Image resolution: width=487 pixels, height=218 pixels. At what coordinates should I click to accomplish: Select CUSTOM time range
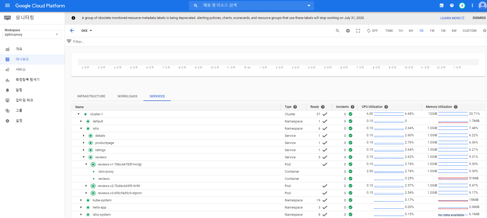(x=469, y=31)
